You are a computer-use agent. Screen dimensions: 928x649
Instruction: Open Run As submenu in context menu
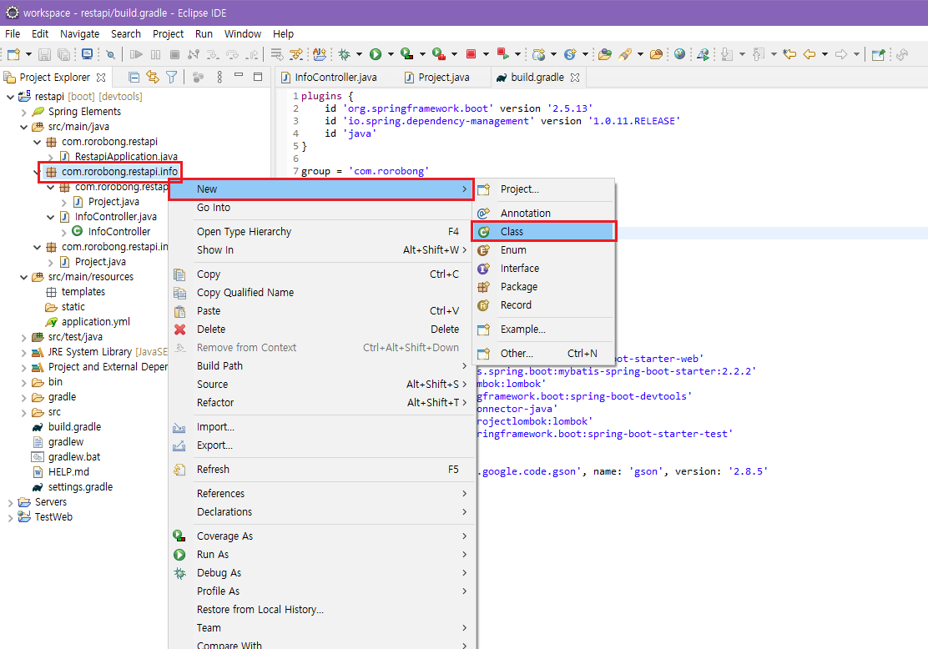tap(322, 555)
